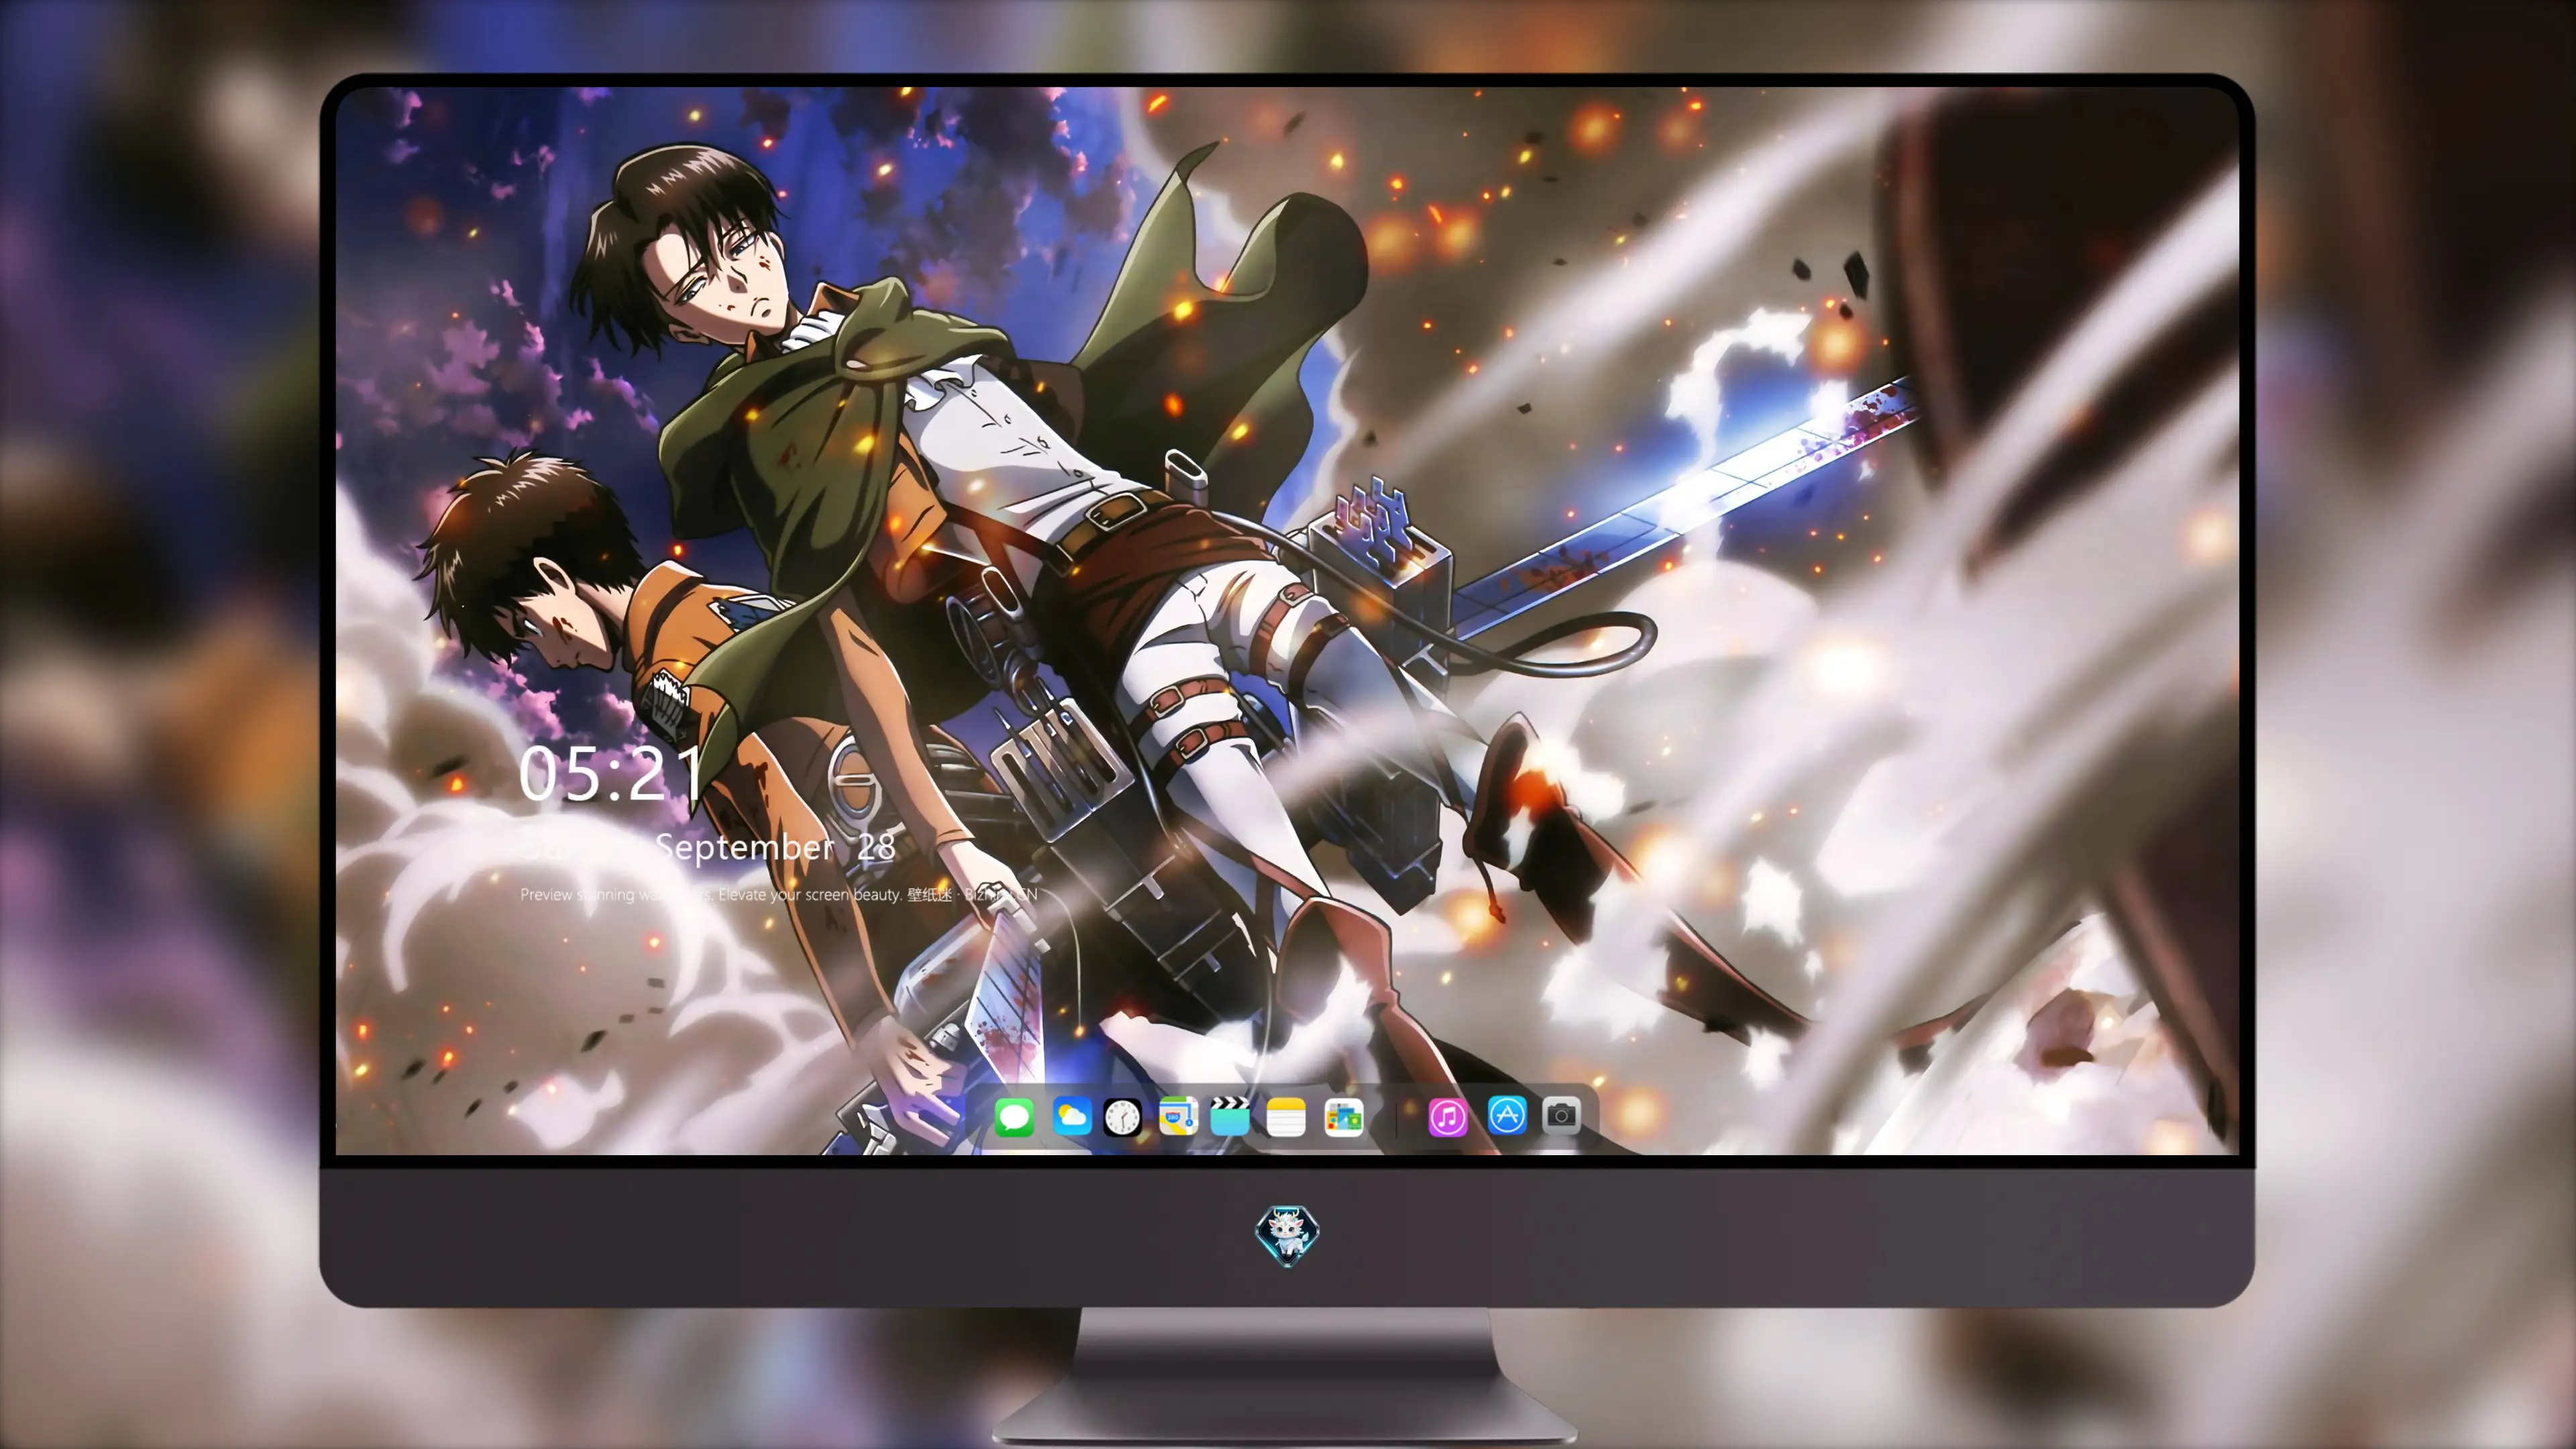Open the Notes app in the dock
The width and height of the screenshot is (2576, 1449).
[x=1286, y=1116]
